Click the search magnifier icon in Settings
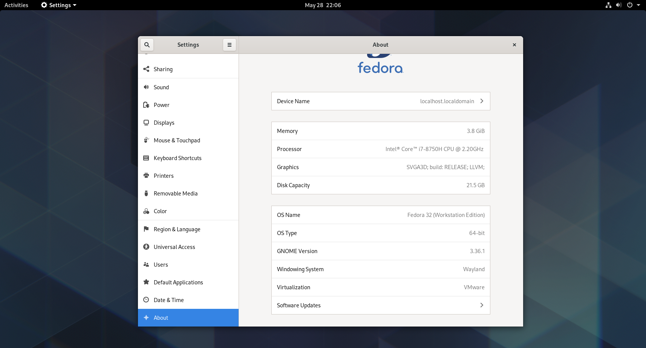Image resolution: width=646 pixels, height=348 pixels. tap(147, 45)
